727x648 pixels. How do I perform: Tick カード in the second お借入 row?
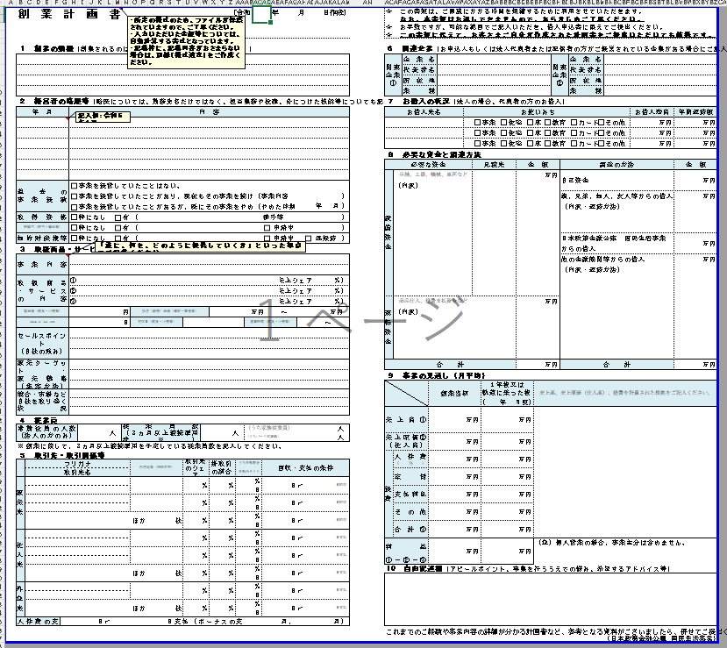pyautogui.click(x=574, y=133)
